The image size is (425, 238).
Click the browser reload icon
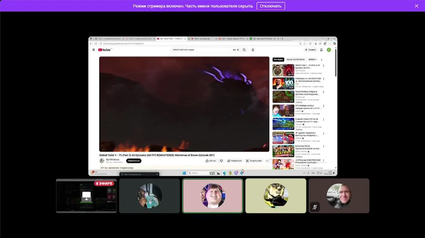tap(96, 43)
